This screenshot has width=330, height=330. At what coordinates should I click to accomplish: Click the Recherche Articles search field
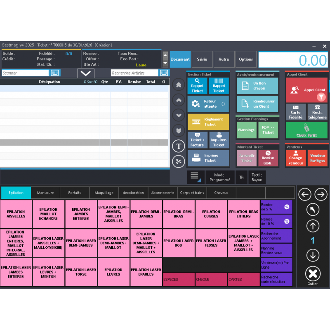click(134, 73)
